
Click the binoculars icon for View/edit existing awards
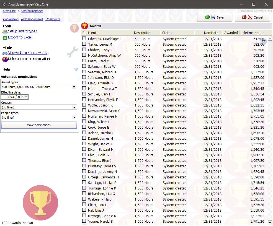click(x=5, y=53)
